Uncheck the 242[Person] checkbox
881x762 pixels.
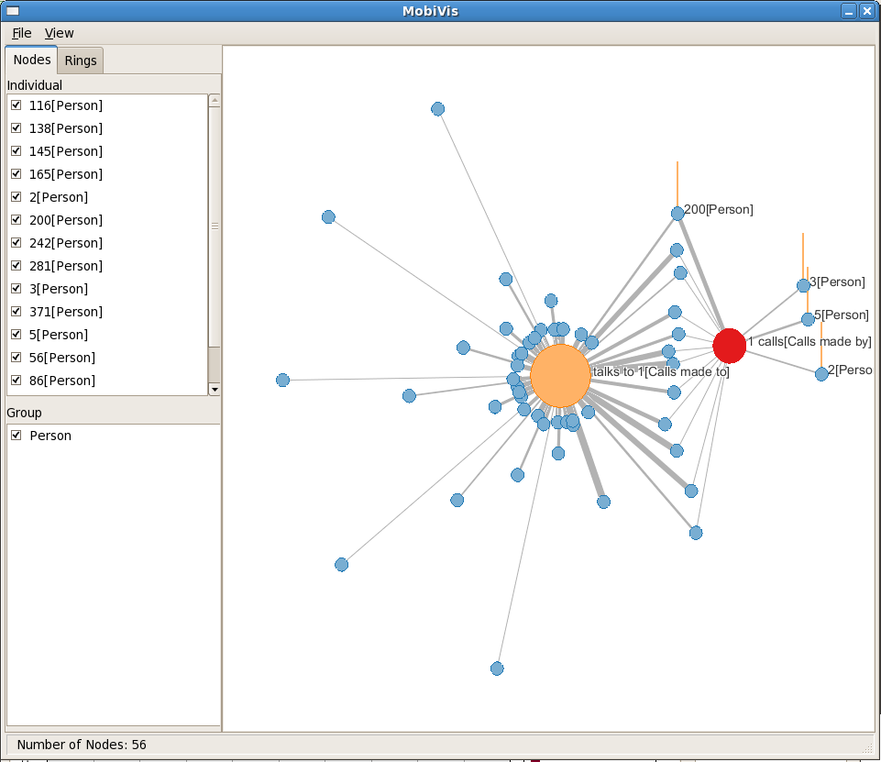pyautogui.click(x=17, y=243)
